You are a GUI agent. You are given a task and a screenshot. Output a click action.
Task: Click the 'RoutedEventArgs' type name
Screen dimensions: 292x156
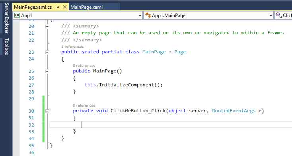tap(234, 111)
